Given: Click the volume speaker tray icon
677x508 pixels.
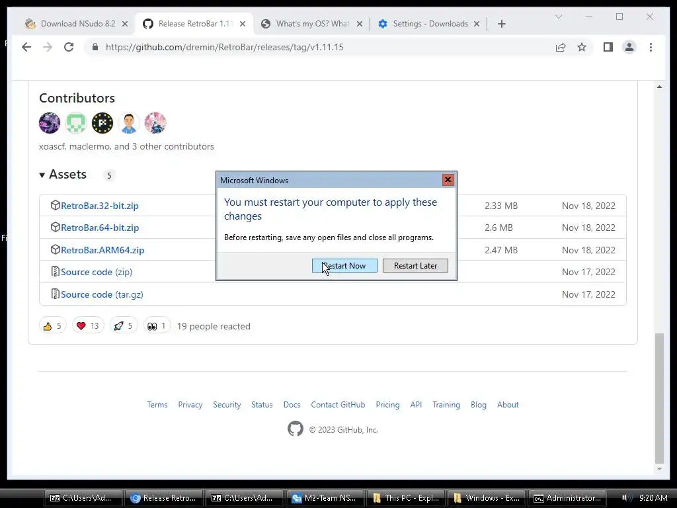Looking at the screenshot, I should click(x=627, y=498).
